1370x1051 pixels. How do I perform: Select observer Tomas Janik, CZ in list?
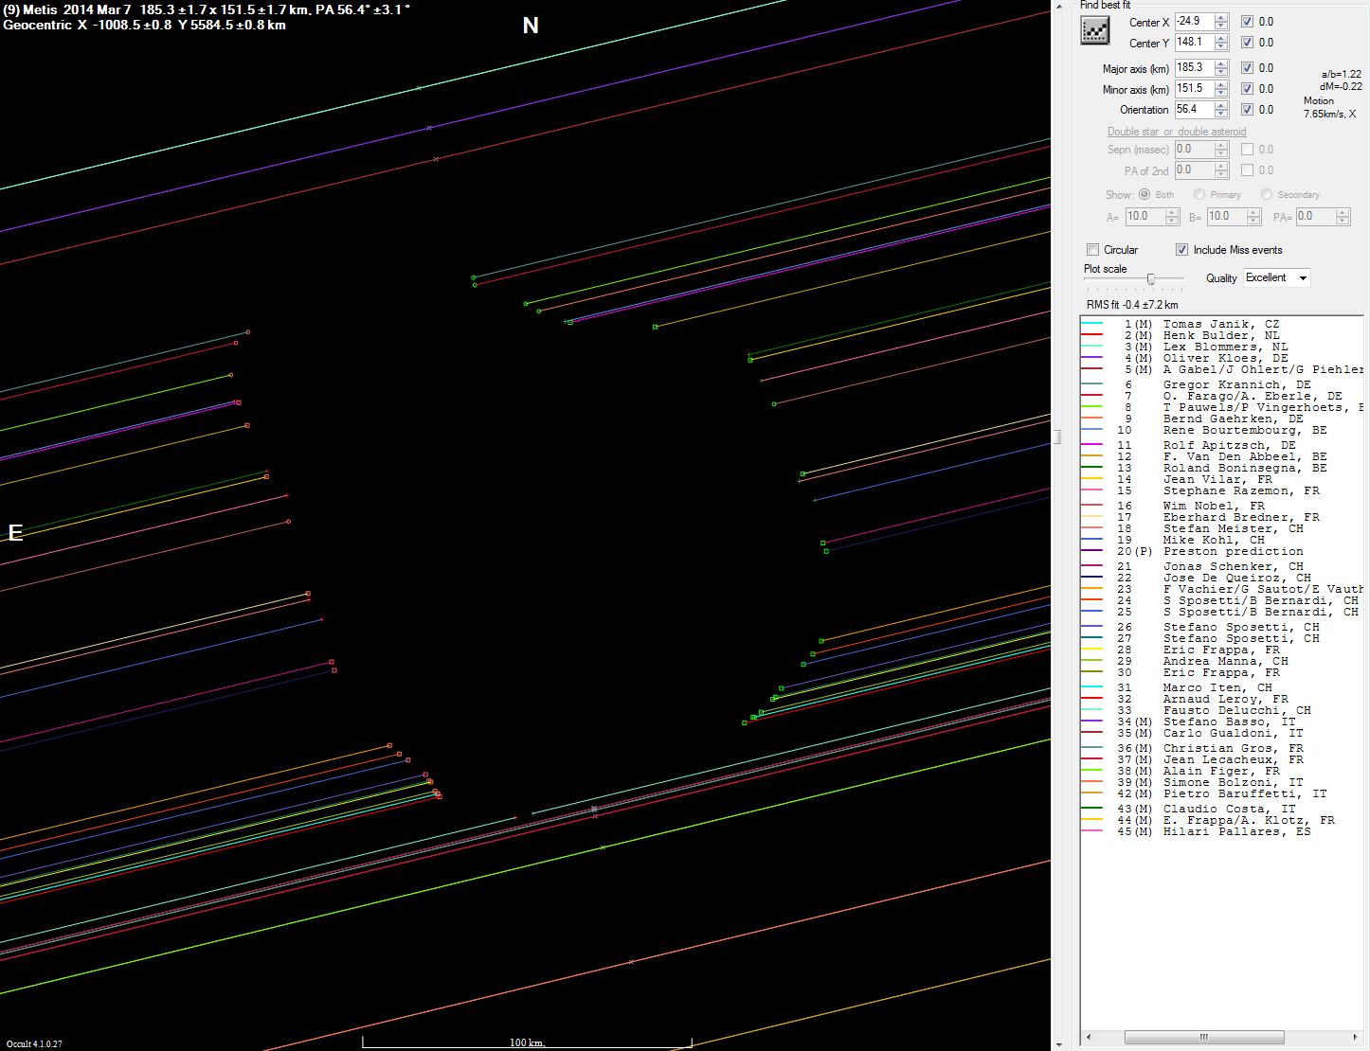pyautogui.click(x=1220, y=324)
